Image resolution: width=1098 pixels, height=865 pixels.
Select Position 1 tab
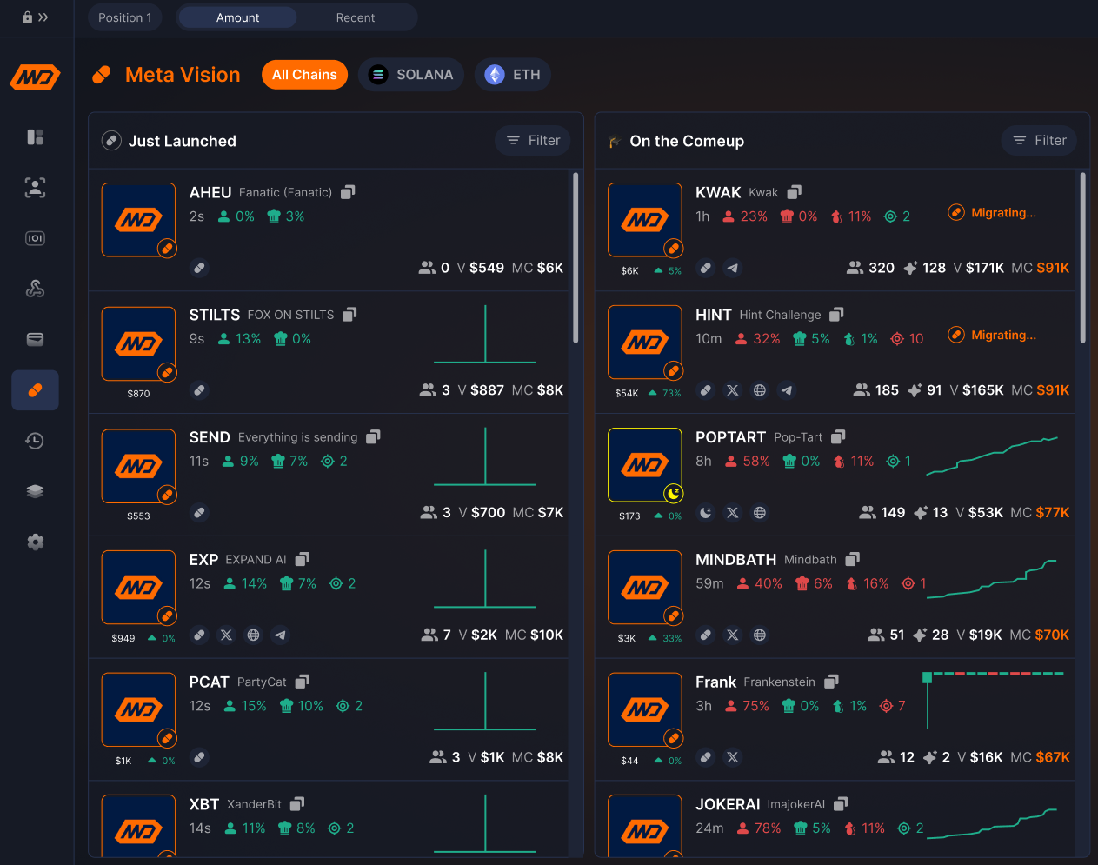click(x=125, y=17)
